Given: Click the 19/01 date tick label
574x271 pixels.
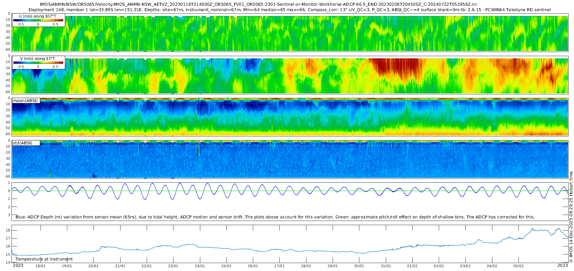Looking at the screenshot, I should [x=67, y=266].
